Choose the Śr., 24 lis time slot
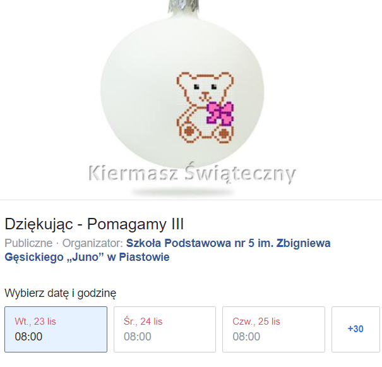Image resolution: width=382 pixels, height=367 pixels. 165,329
